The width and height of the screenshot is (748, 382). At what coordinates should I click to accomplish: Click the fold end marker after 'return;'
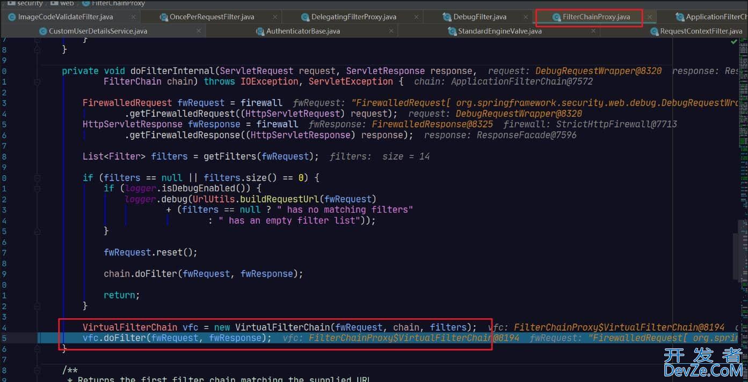coord(37,306)
